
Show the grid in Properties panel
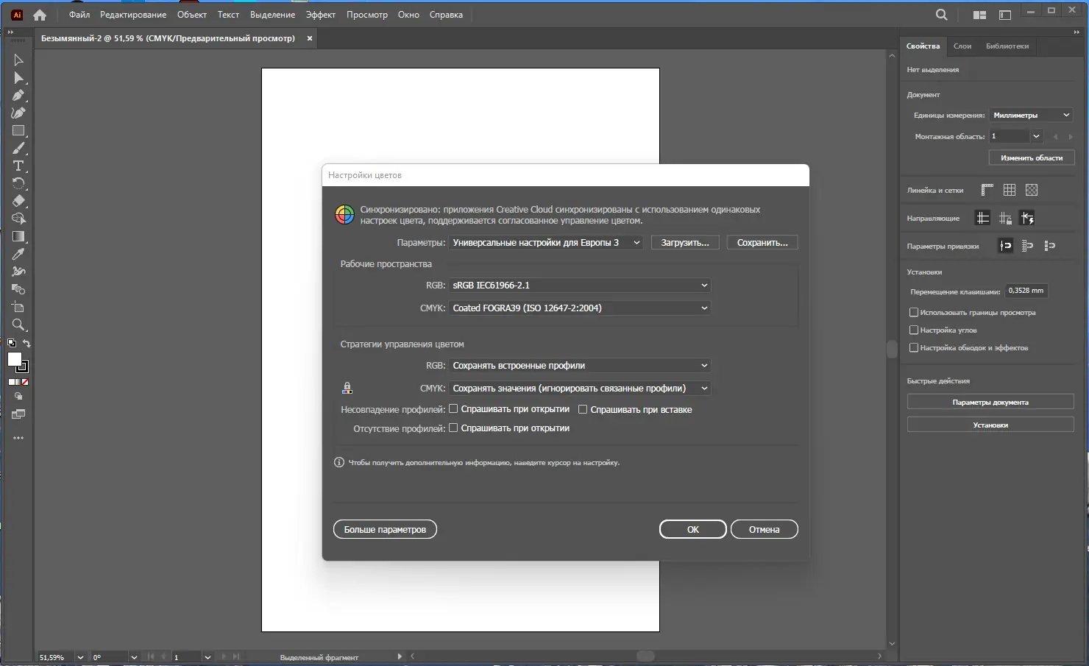pos(1010,190)
